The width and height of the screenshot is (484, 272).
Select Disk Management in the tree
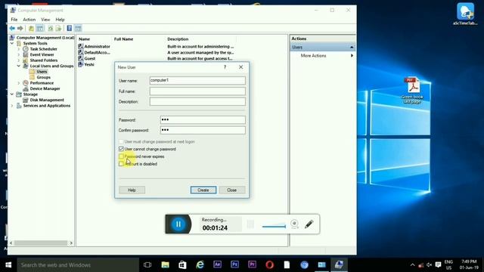pyautogui.click(x=47, y=100)
